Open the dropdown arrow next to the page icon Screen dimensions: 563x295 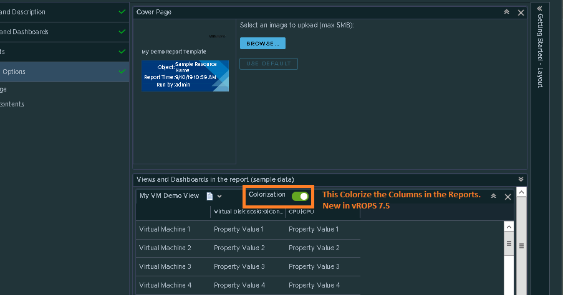pyautogui.click(x=219, y=196)
